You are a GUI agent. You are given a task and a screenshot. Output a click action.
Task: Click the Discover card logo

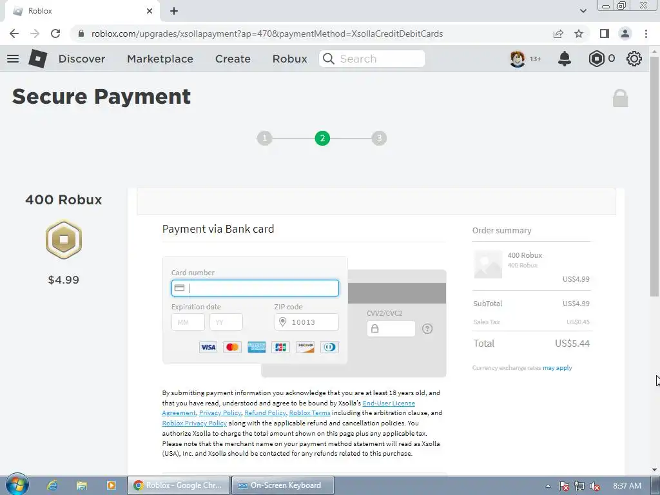tap(305, 347)
